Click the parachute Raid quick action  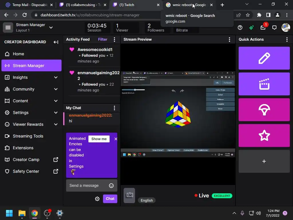(264, 110)
